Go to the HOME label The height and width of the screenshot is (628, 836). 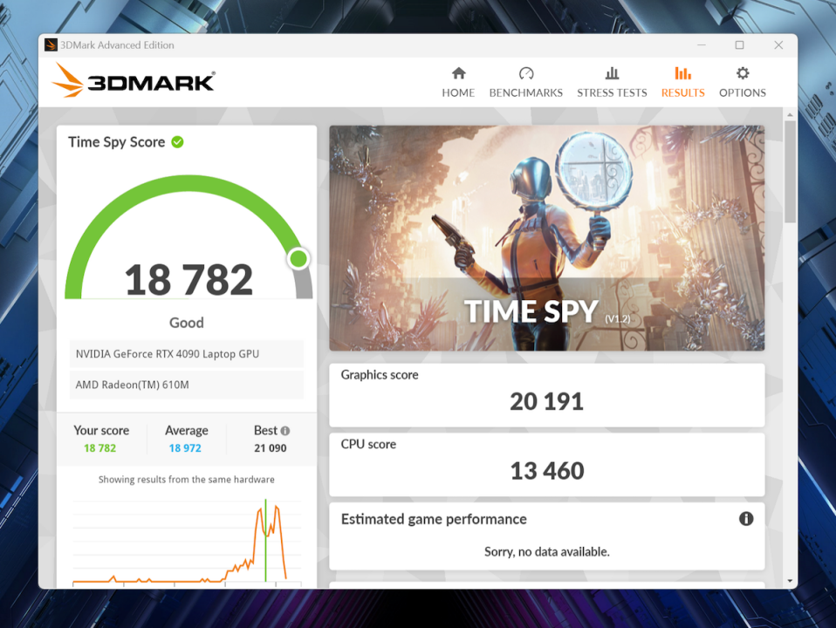(458, 92)
